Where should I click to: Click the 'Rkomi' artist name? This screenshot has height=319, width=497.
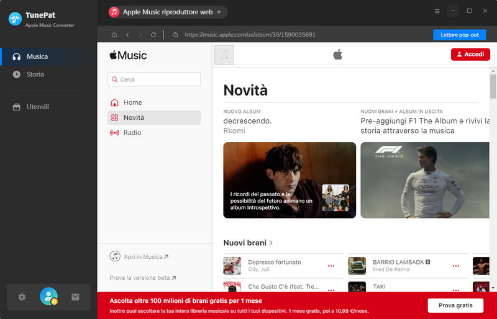pos(234,131)
